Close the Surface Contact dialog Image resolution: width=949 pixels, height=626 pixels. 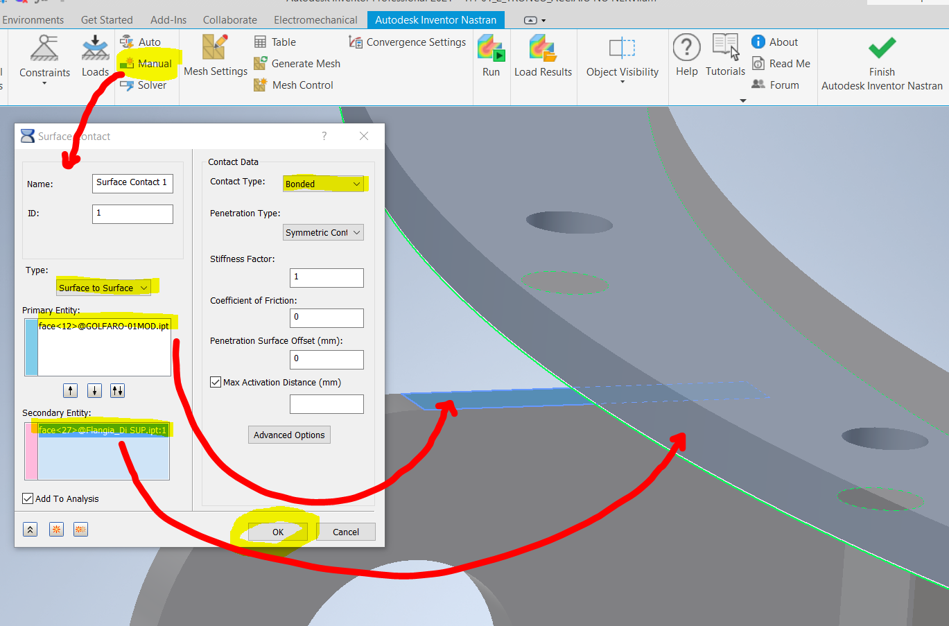364,136
